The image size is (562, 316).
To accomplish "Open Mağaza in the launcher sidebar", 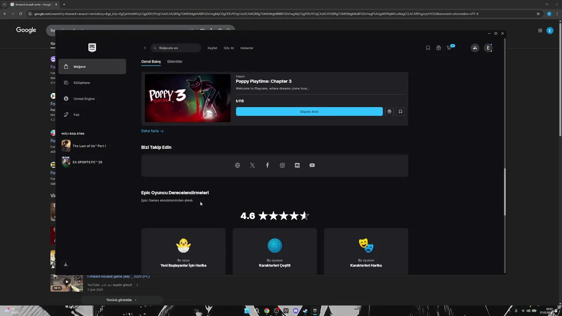I will click(x=92, y=67).
